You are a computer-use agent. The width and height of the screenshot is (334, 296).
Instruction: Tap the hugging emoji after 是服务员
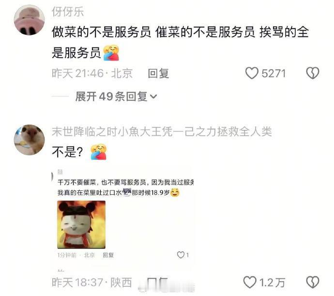coord(111,53)
